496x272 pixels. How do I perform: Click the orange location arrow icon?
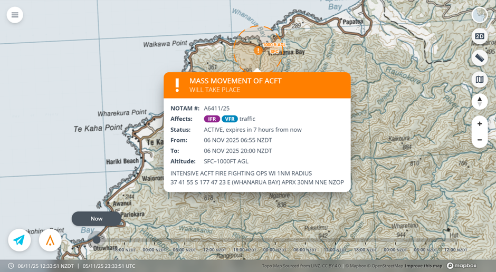[50, 240]
